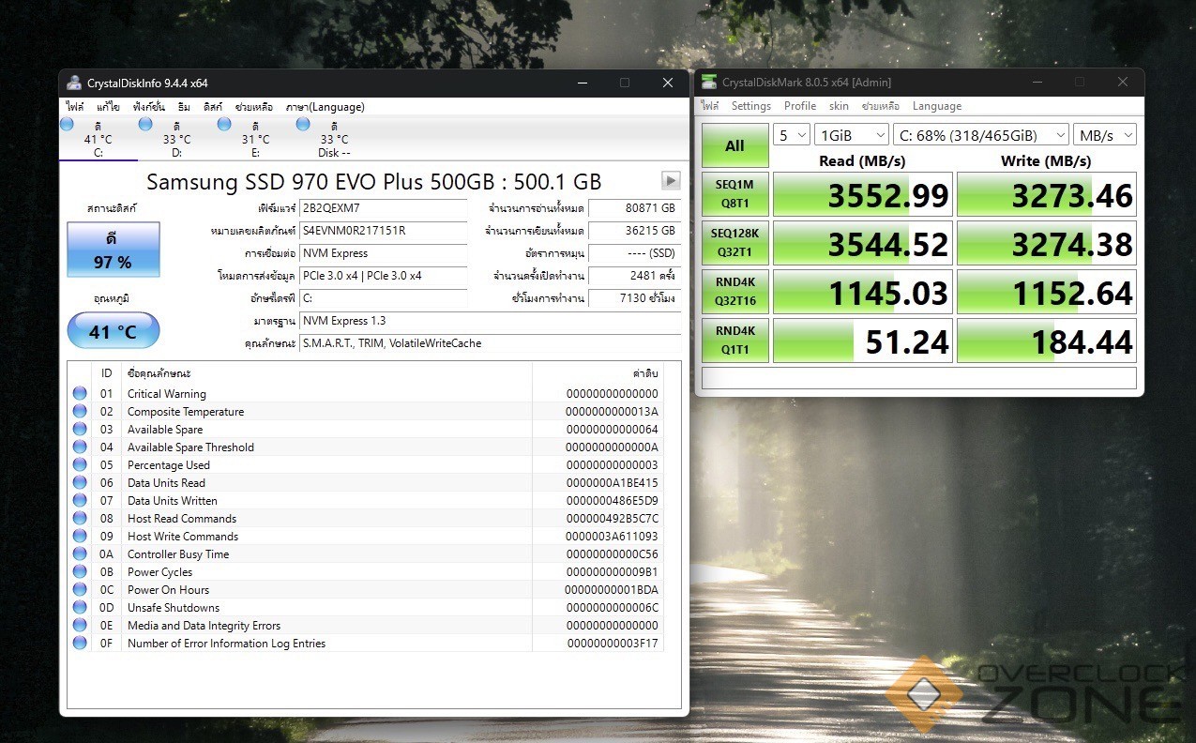The height and width of the screenshot is (743, 1196).
Task: Open the test size dropdown showing 1GiB
Action: (x=851, y=135)
